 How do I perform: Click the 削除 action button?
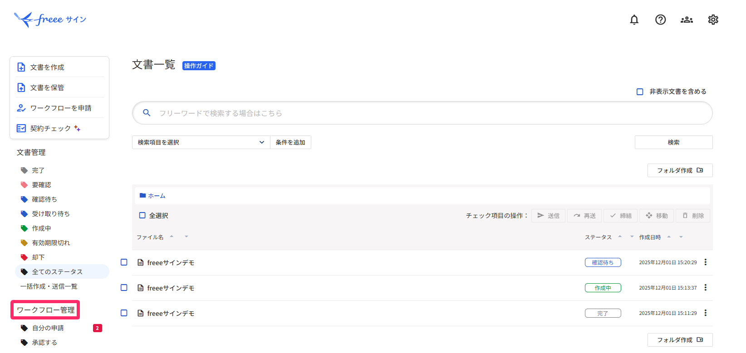693,216
